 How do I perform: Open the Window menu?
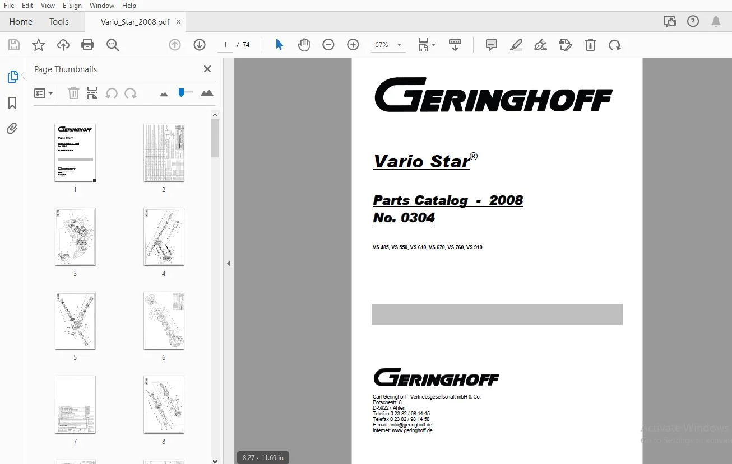pos(102,5)
